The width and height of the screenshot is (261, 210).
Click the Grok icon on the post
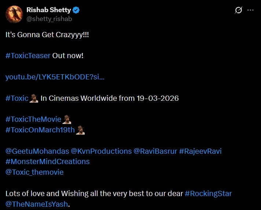[x=238, y=10]
